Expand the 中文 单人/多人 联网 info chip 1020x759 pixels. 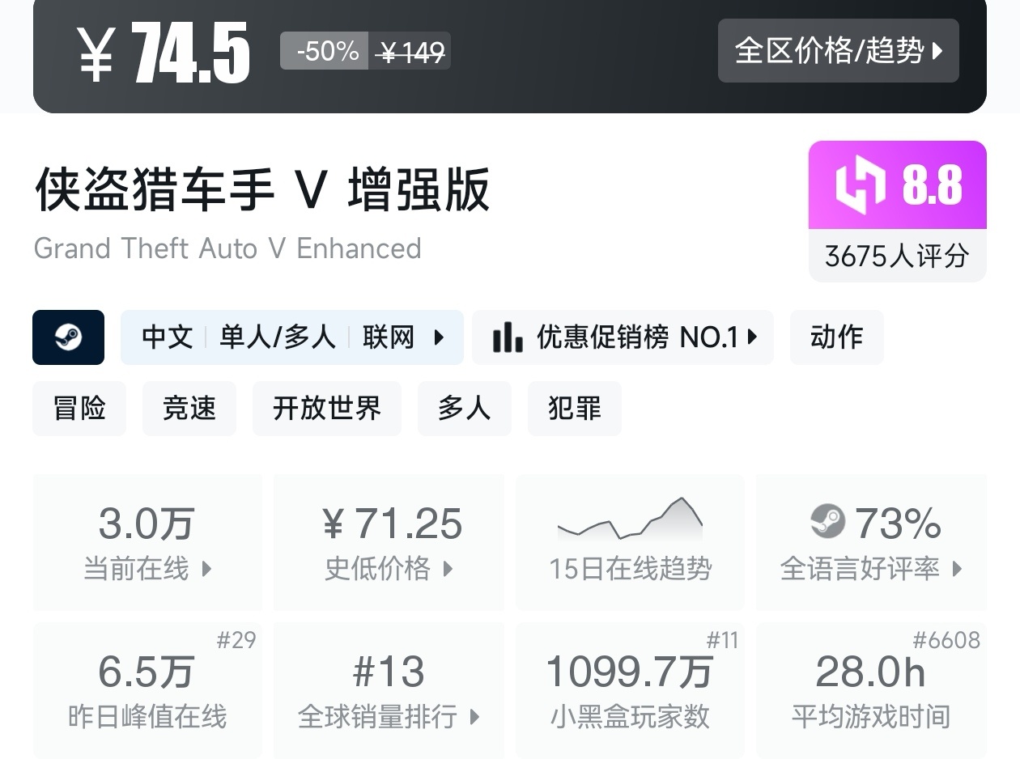[x=292, y=337]
